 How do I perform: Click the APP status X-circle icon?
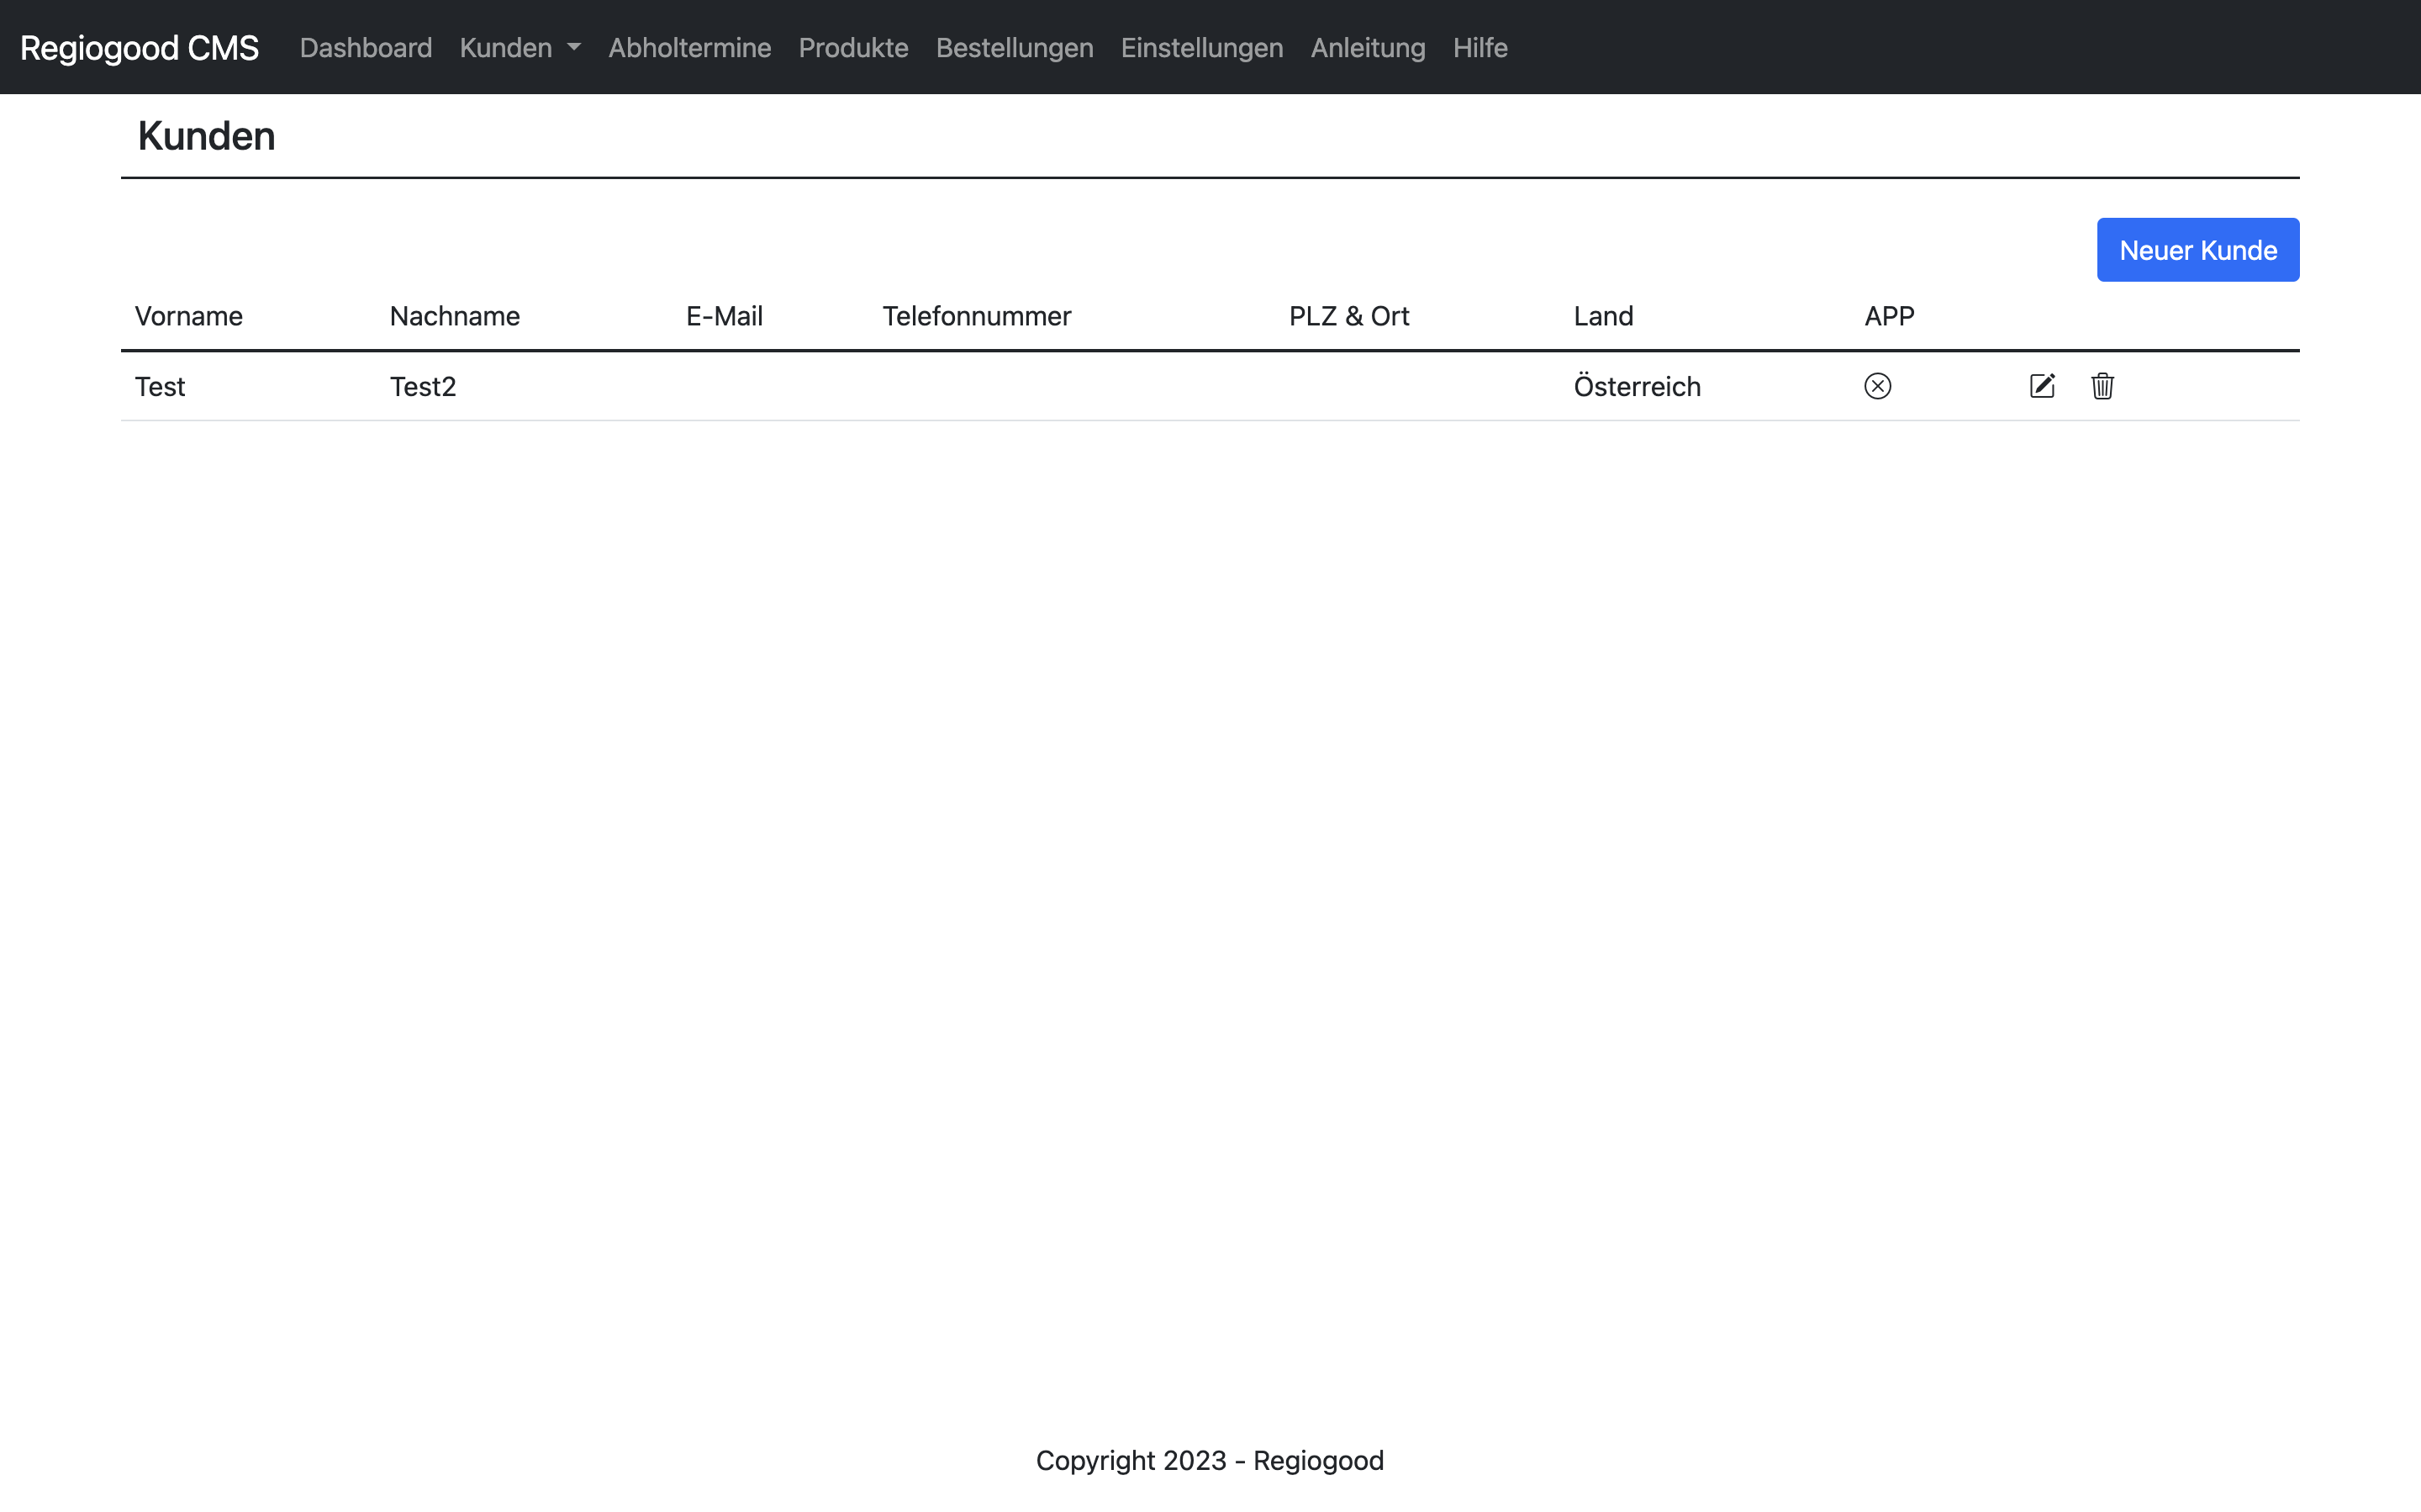[x=1877, y=386]
